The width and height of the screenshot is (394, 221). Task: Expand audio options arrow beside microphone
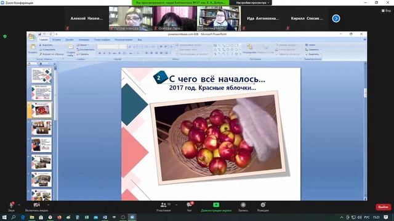pos(19,205)
